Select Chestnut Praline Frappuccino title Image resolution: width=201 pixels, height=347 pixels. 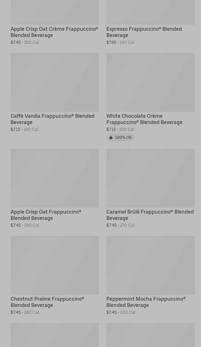[x=47, y=302]
